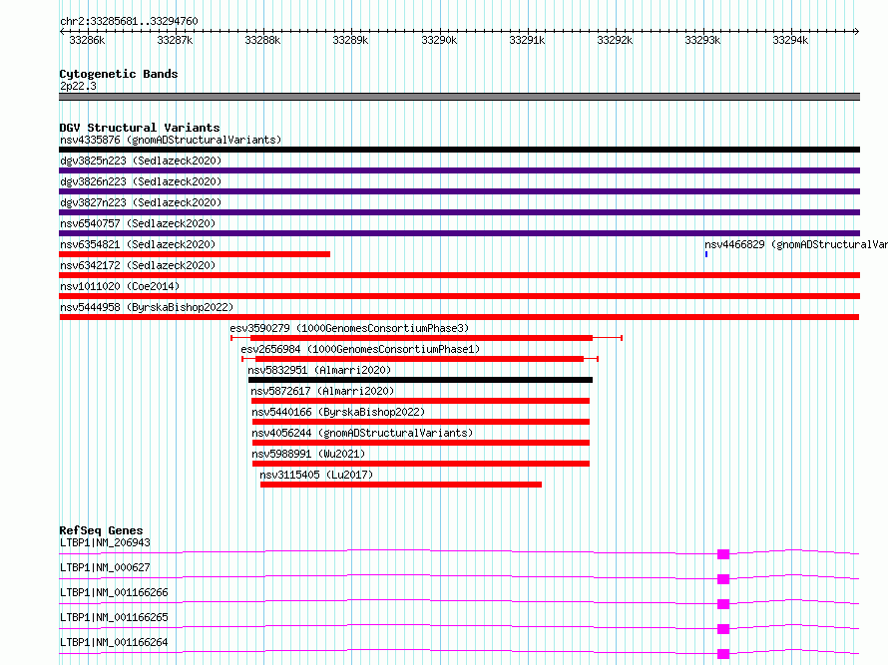Open variant nsv4056244 (gnomADStructuralVariants) label

[x=362, y=433]
